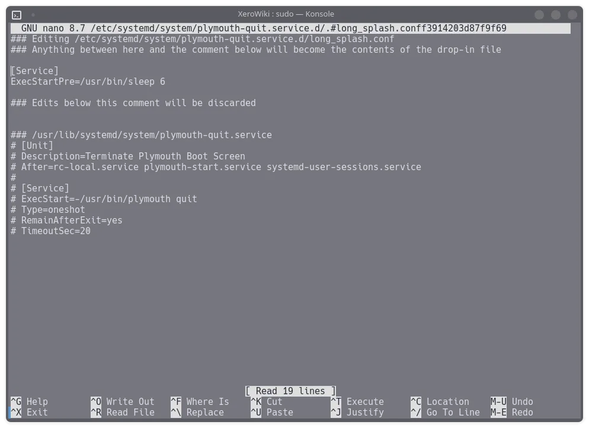Select the ^R Read File shortcut
589x428 pixels.
122,412
